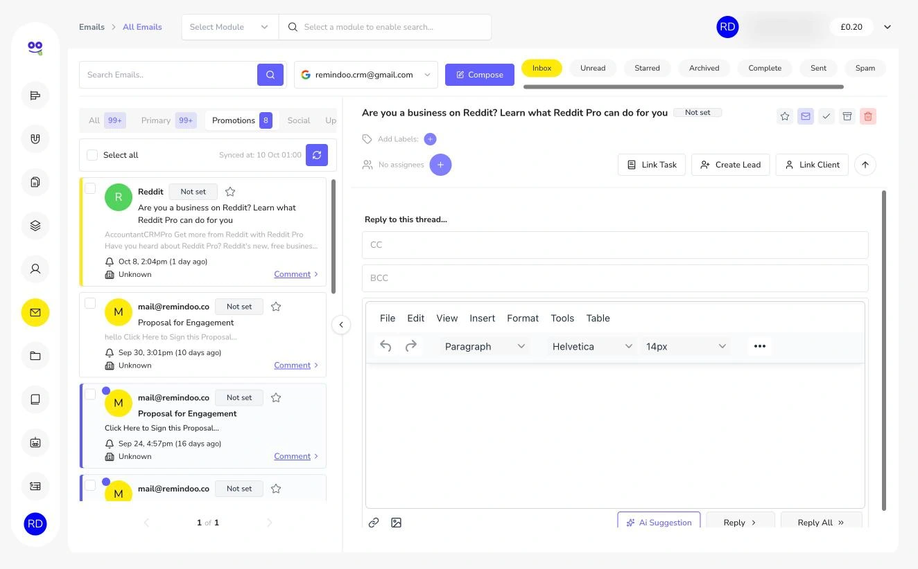Check the Reddit email's checkbox
Image resolution: width=918 pixels, height=569 pixels.
[90, 188]
